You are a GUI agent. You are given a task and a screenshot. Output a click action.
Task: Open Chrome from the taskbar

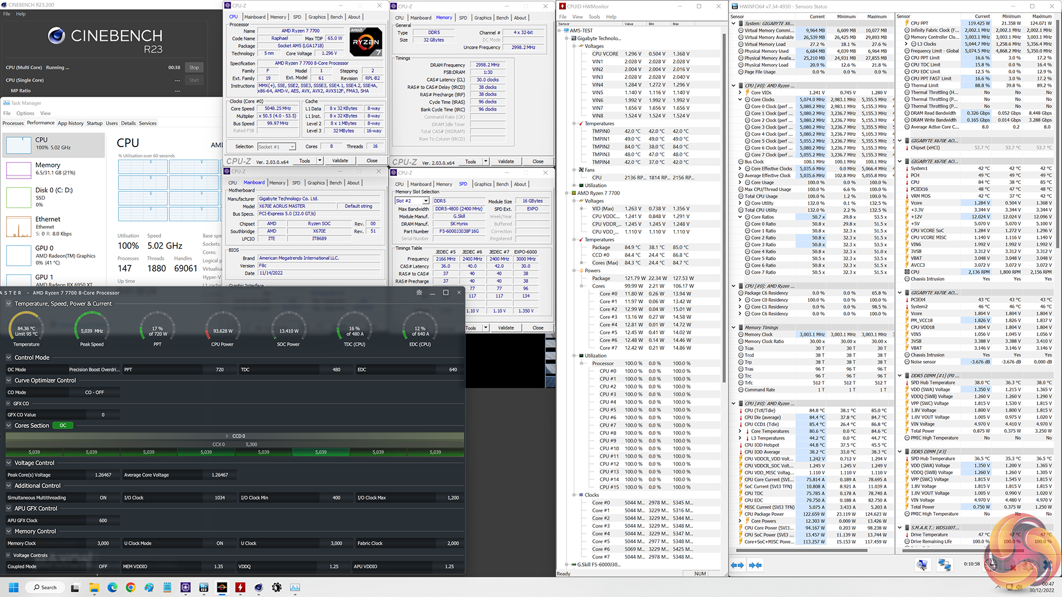(x=131, y=587)
